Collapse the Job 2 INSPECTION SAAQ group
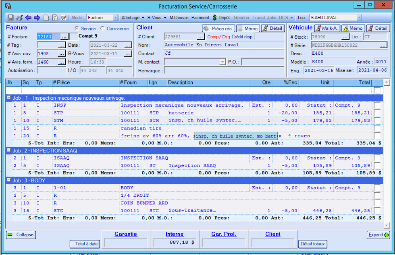The image size is (395, 255). click(x=8, y=150)
